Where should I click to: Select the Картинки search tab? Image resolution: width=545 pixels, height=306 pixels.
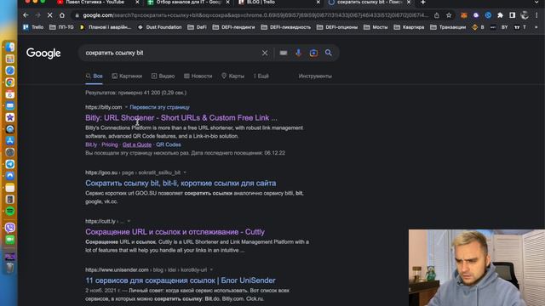[127, 76]
